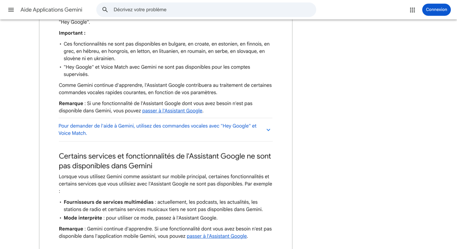The width and height of the screenshot is (457, 249).
Task: Click the bold "Important :" label
Action: point(72,33)
